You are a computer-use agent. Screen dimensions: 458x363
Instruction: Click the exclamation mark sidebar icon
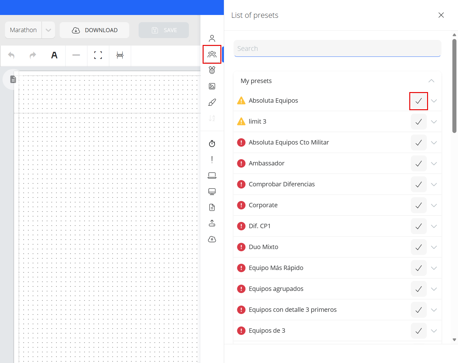[x=212, y=159]
